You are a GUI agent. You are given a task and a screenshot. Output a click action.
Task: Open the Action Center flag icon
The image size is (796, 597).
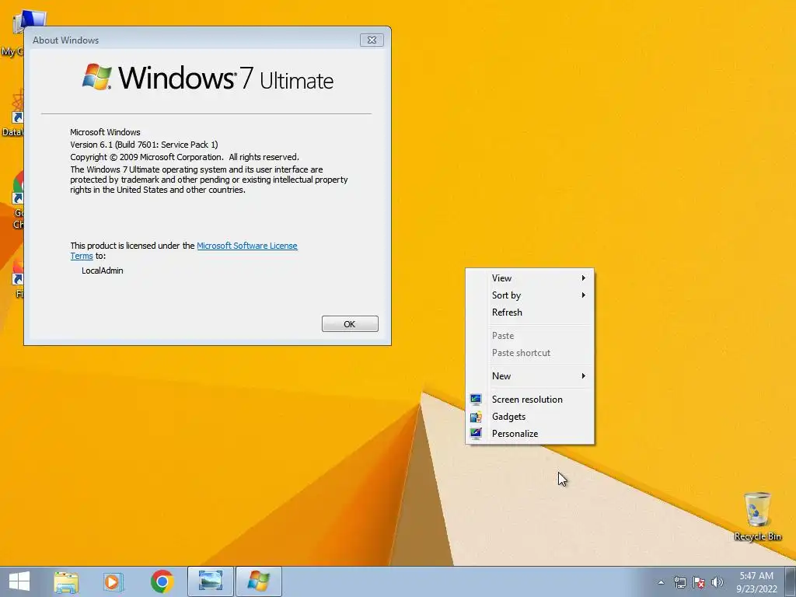[699, 582]
